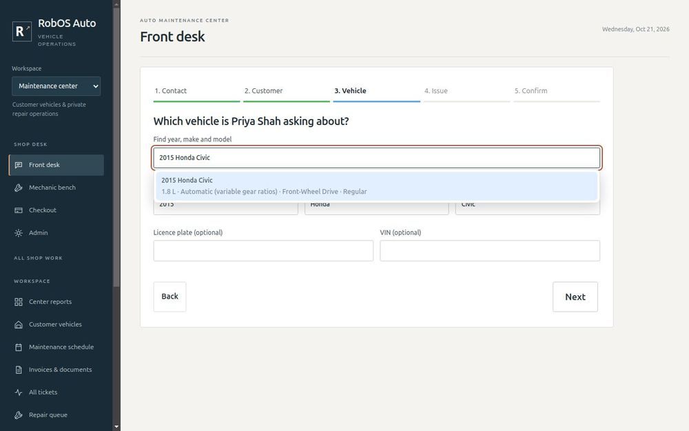Click the Checkout card icon
This screenshot has height=431, width=689.
(19, 210)
